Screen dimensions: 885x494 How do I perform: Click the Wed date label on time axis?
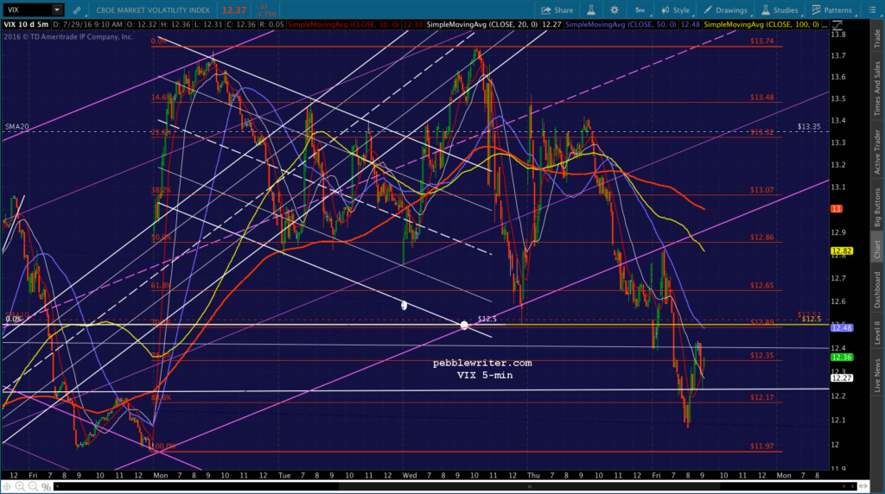tap(409, 475)
